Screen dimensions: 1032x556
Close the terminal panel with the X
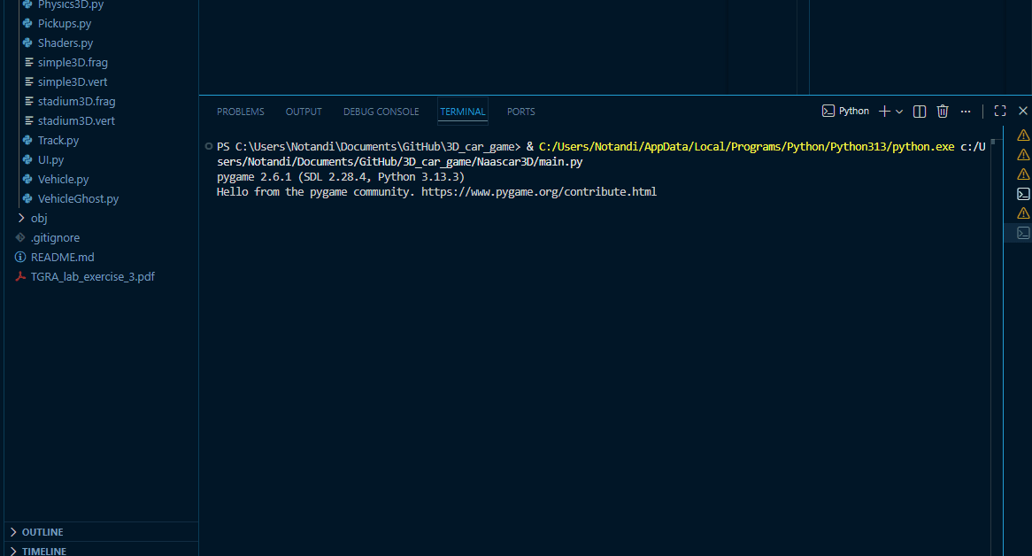(1023, 112)
